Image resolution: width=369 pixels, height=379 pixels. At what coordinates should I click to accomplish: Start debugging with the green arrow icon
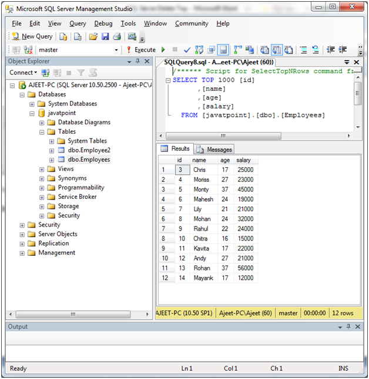tap(163, 50)
